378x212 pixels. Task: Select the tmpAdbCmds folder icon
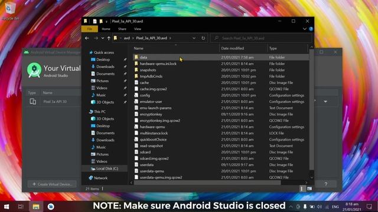(x=136, y=76)
